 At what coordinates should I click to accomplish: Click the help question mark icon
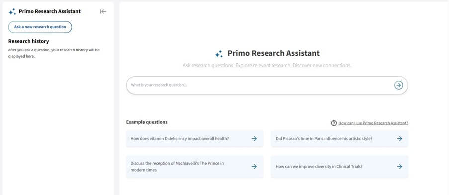pyautogui.click(x=334, y=123)
